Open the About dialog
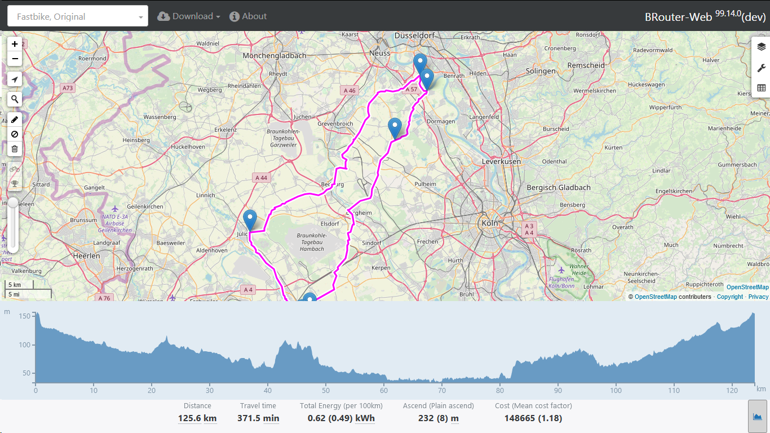Screen dimensions: 770x433 [249, 16]
